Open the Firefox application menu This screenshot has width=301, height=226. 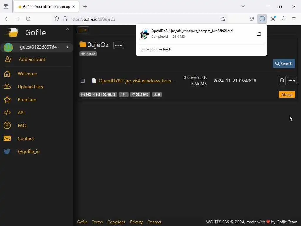pyautogui.click(x=294, y=19)
